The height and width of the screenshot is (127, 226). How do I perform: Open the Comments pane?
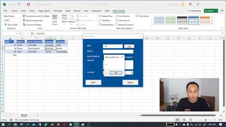tap(194, 11)
